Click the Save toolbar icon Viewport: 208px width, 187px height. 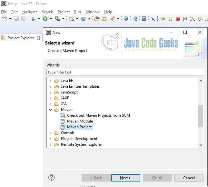tap(16, 19)
